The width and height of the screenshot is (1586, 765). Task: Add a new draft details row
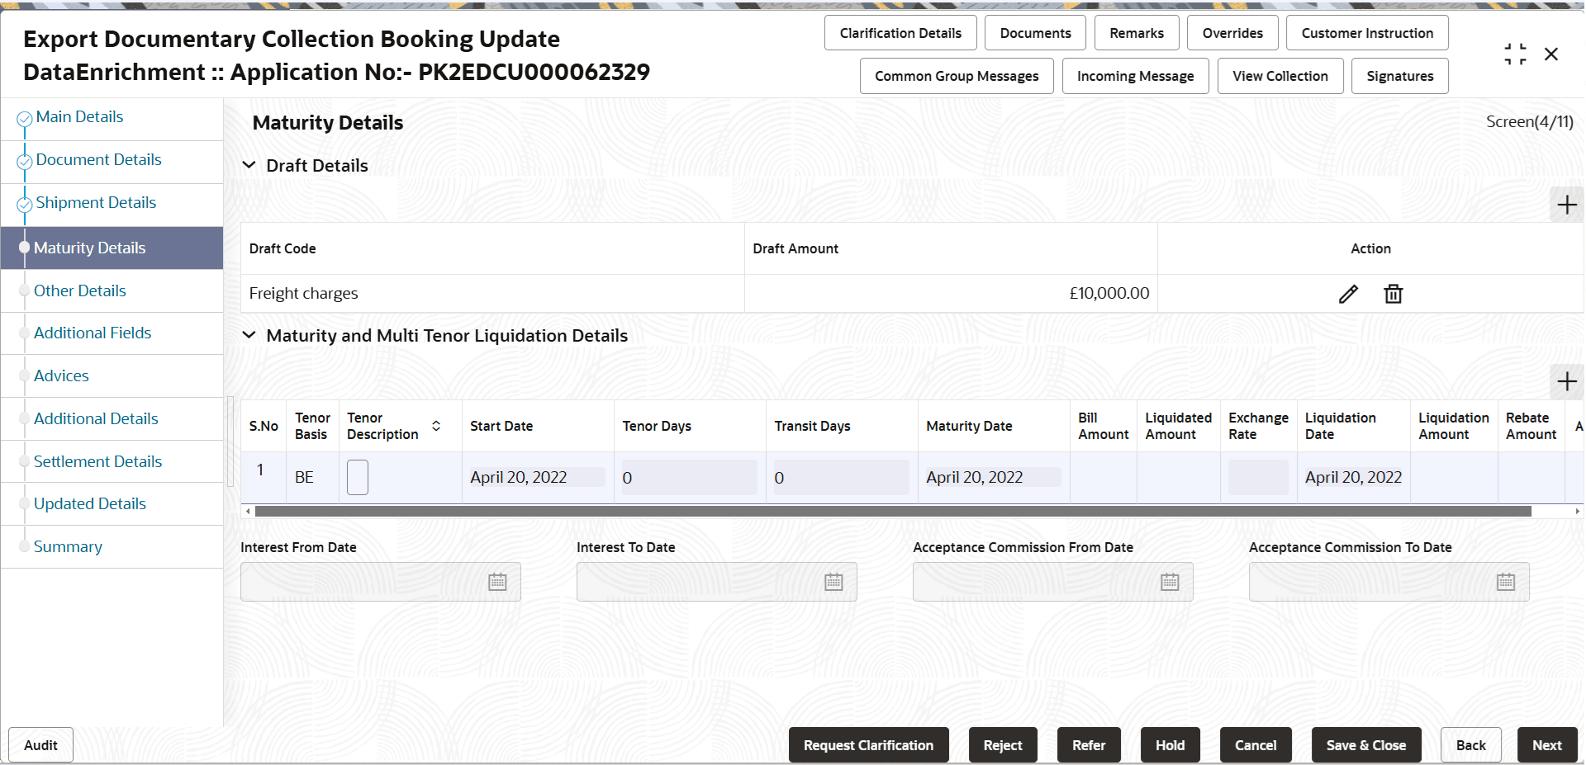pos(1567,205)
